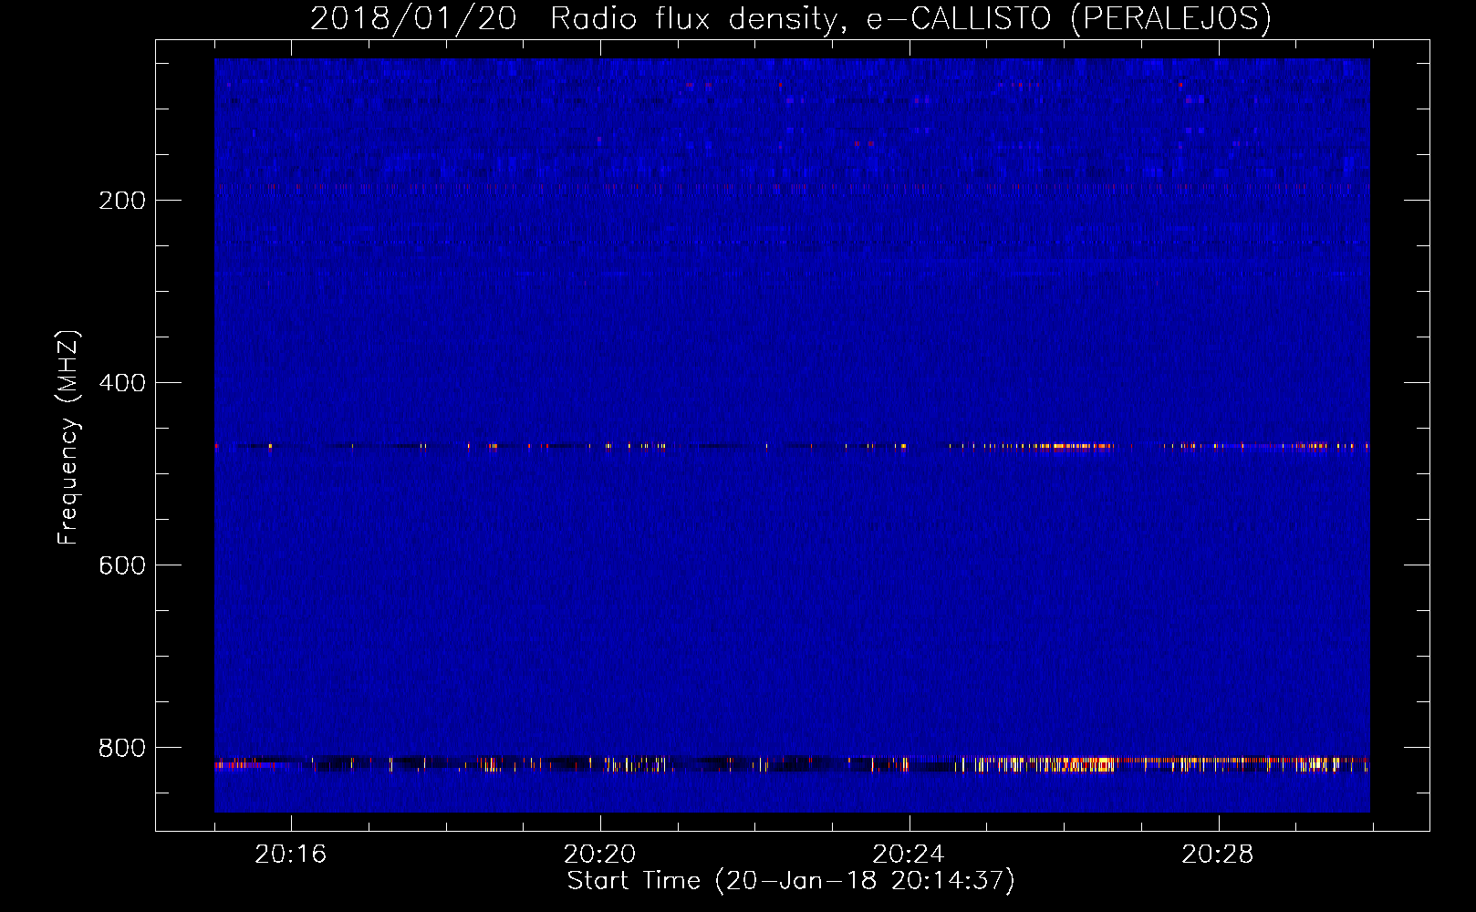Click the 20:20 time axis label
The image size is (1476, 912).
(x=599, y=855)
